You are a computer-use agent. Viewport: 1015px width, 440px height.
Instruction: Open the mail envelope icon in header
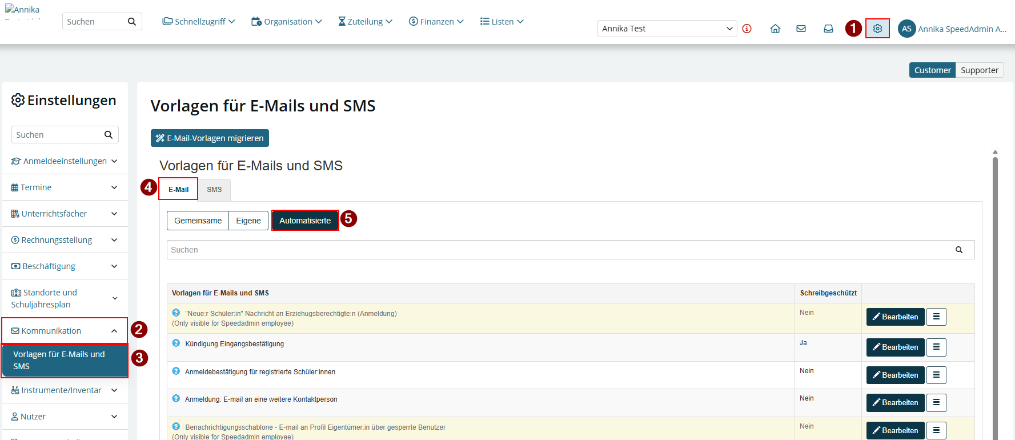801,29
